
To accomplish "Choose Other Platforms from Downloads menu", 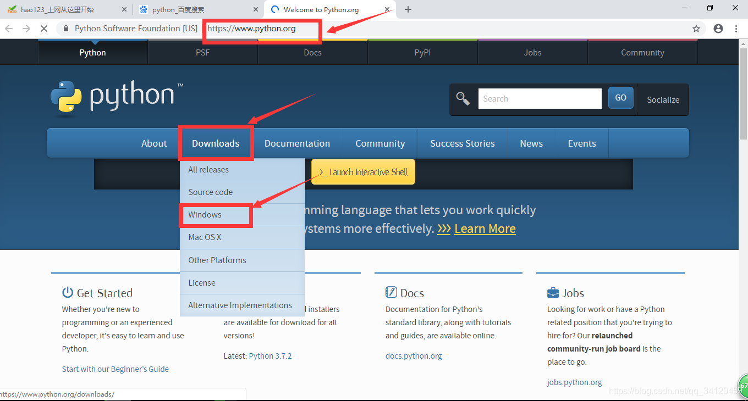I will tap(242, 260).
